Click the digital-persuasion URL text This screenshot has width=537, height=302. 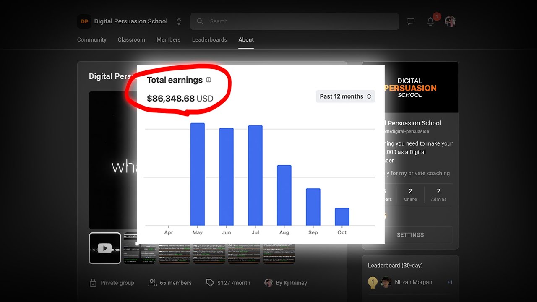407,132
